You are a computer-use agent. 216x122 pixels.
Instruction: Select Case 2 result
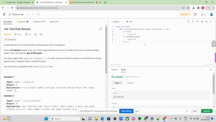pos(130,83)
